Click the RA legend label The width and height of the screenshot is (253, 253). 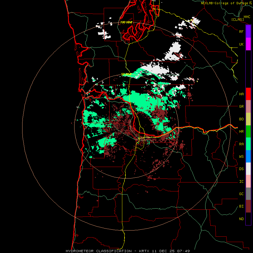click(241, 144)
